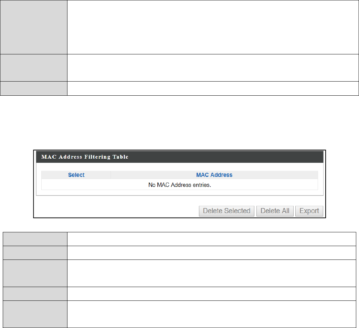This screenshot has height=328, width=359.
Task: Sort by the Select column header
Action: 76,175
